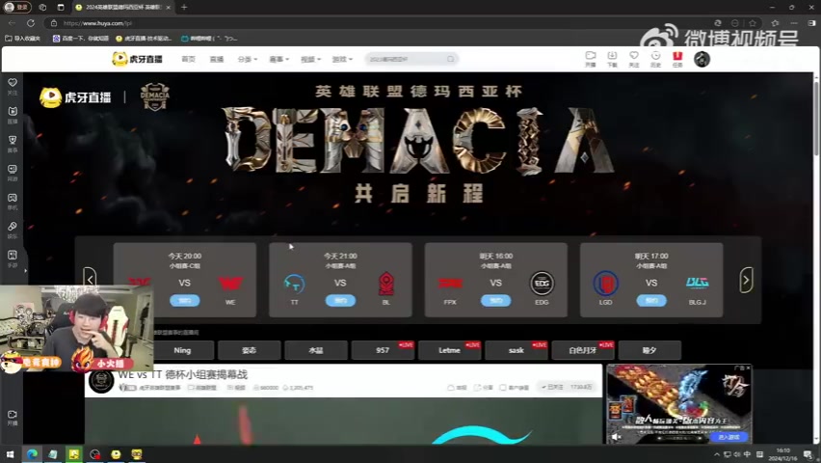Click the streamer avatar beside stream title
821x463 pixels.
click(101, 381)
